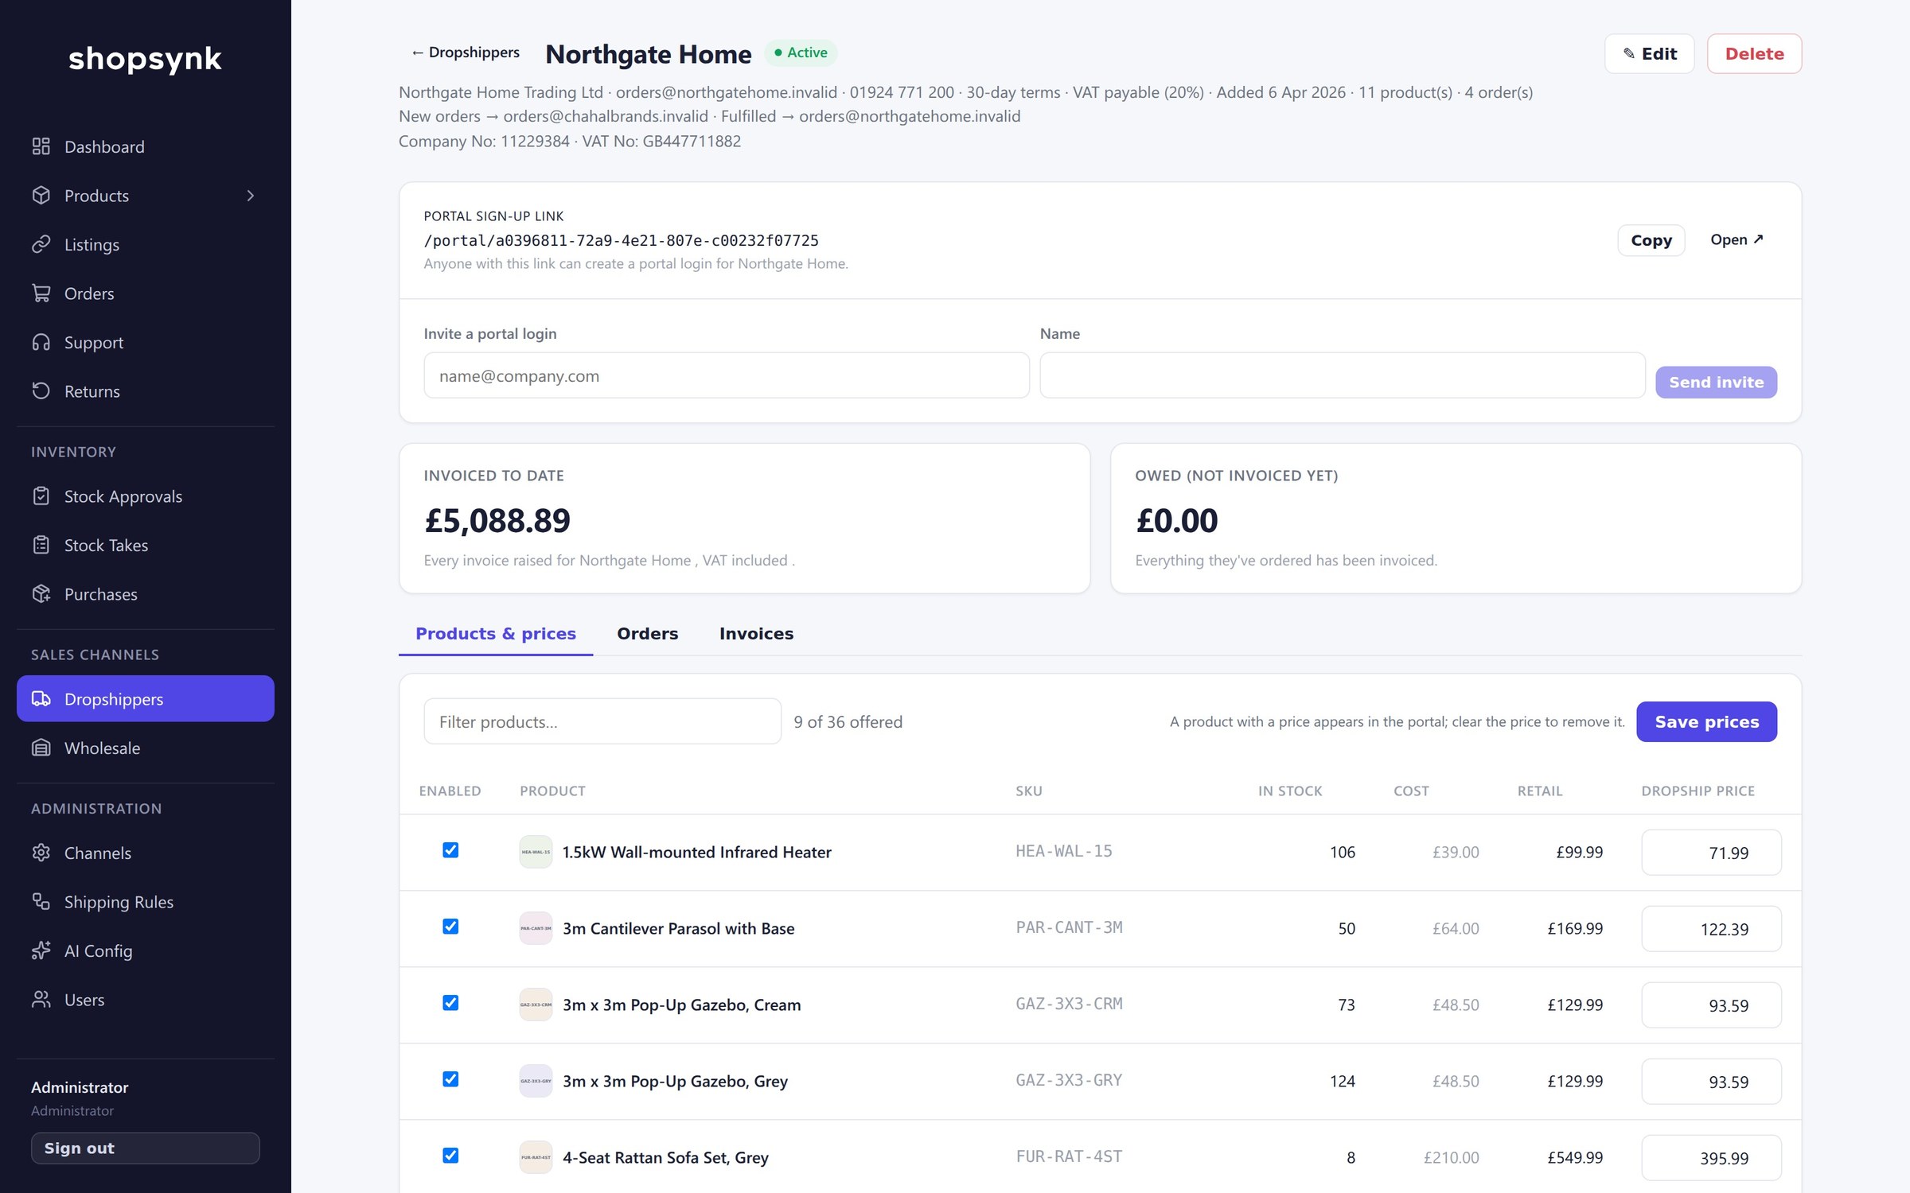
Task: Edit Infrared Heater dropship price 71.99
Action: (1711, 853)
